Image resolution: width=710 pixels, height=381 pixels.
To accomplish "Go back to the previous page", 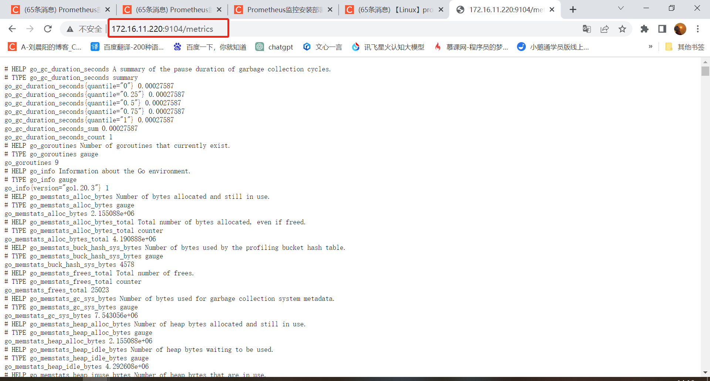I will (x=12, y=29).
